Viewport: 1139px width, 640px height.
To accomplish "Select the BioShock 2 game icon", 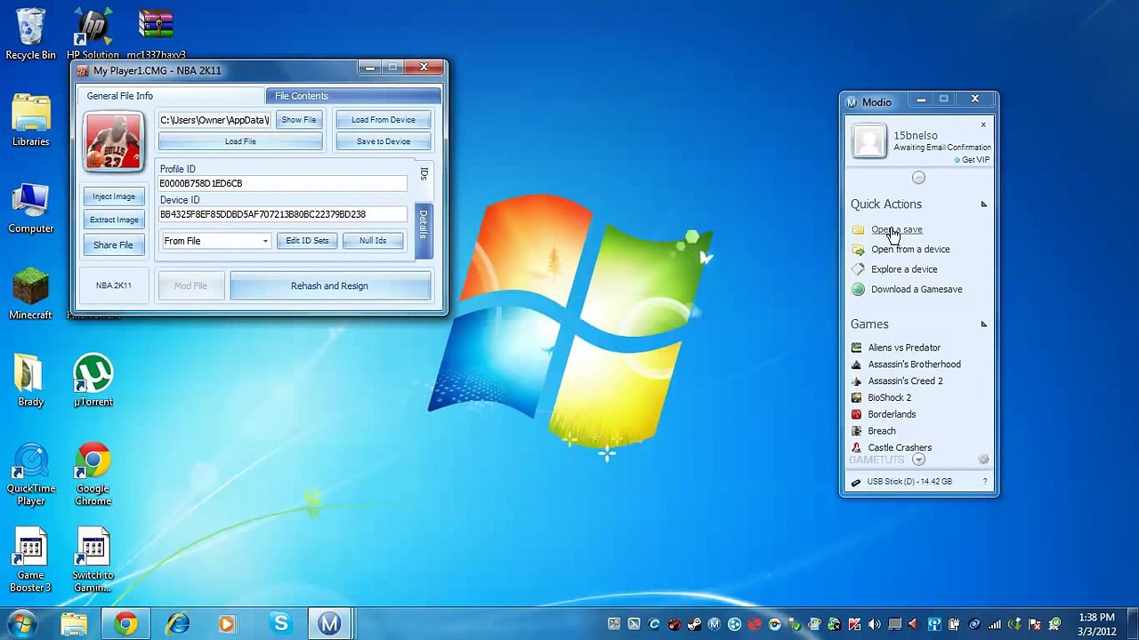I will 856,397.
